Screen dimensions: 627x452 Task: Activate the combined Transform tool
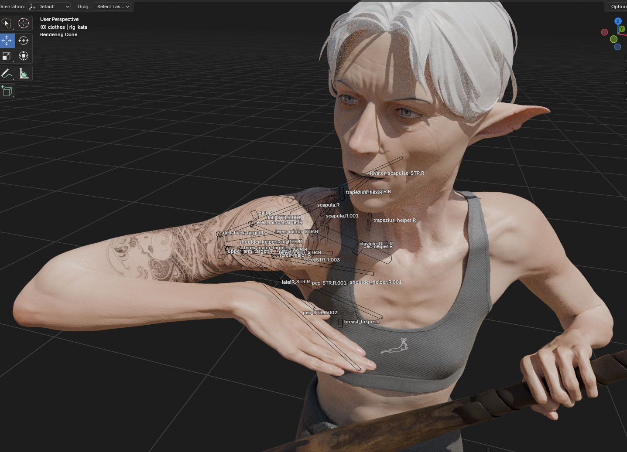pyautogui.click(x=24, y=56)
